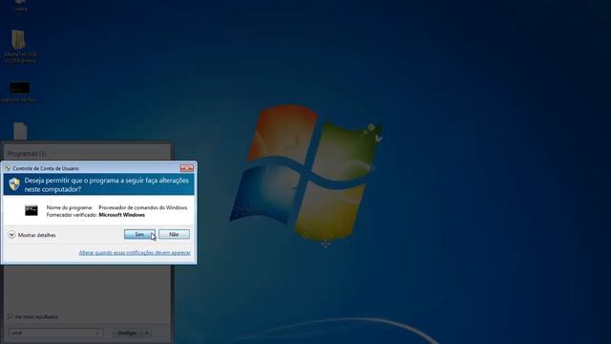Click the command prompt program icon in dialog

[x=32, y=210]
